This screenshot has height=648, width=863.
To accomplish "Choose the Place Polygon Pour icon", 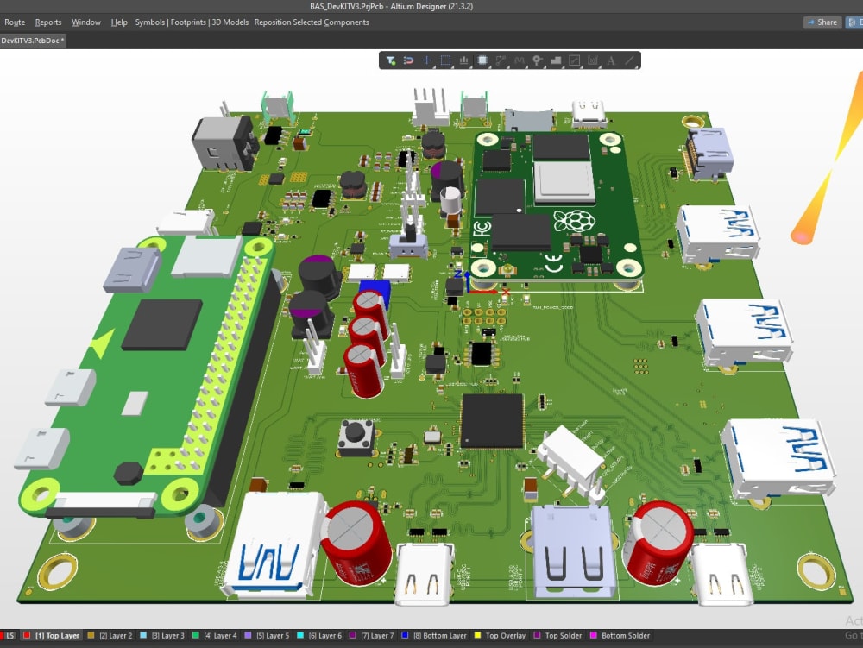I will click(556, 60).
